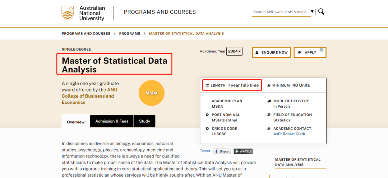Click the Statistics field of education value
The image size is (388, 178).
point(282,120)
